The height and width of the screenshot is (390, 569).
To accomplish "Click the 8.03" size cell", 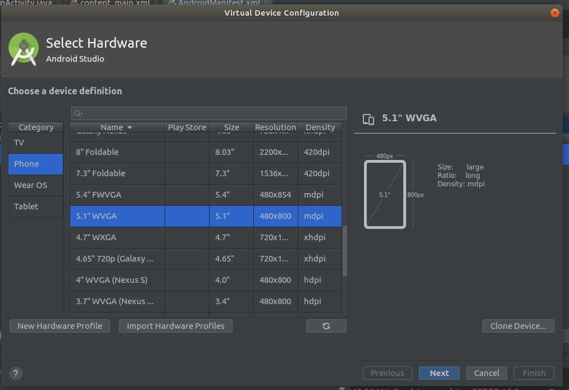I will (x=231, y=152).
